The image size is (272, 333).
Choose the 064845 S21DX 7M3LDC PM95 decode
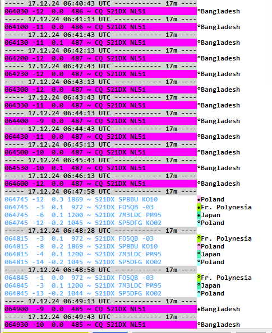tap(100, 285)
